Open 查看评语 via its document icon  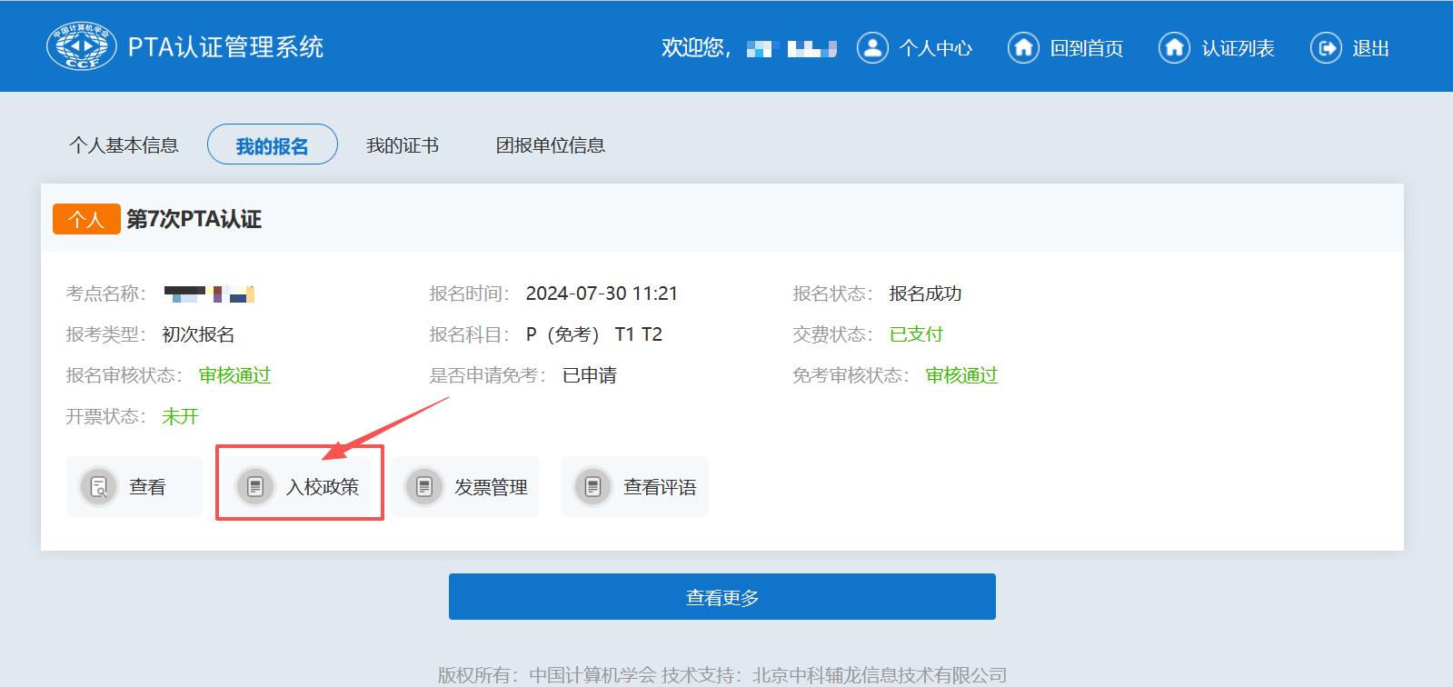point(592,487)
